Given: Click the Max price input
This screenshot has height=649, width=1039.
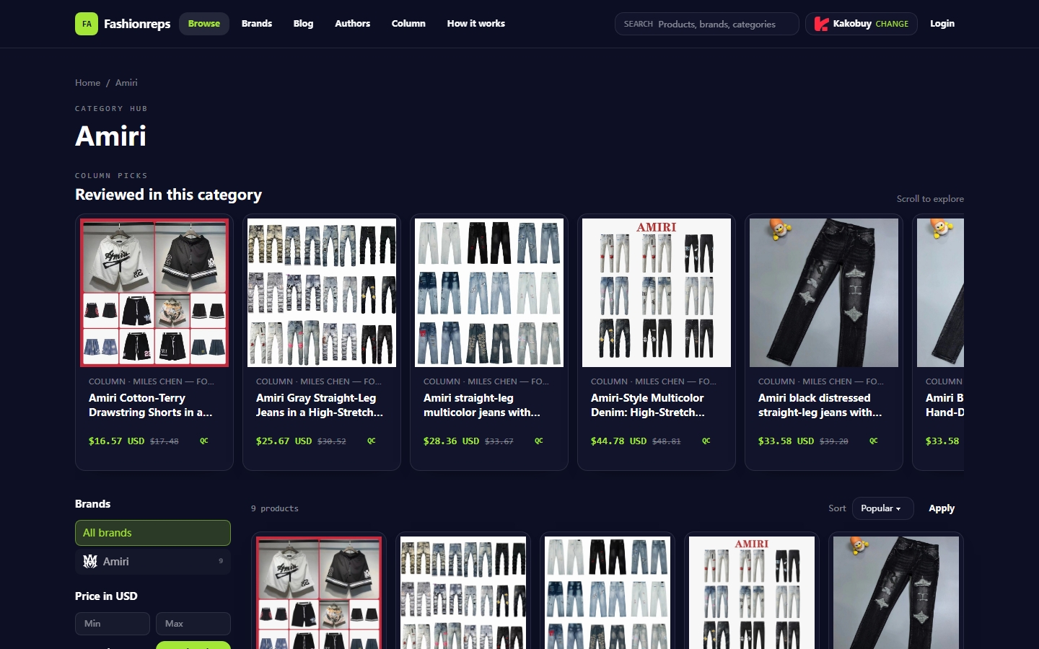Looking at the screenshot, I should pos(193,624).
